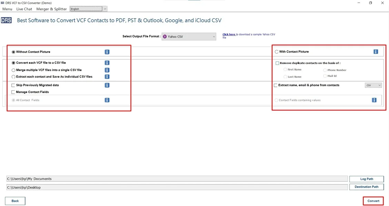
Task: Click Convert to start conversion
Action: pos(373,201)
